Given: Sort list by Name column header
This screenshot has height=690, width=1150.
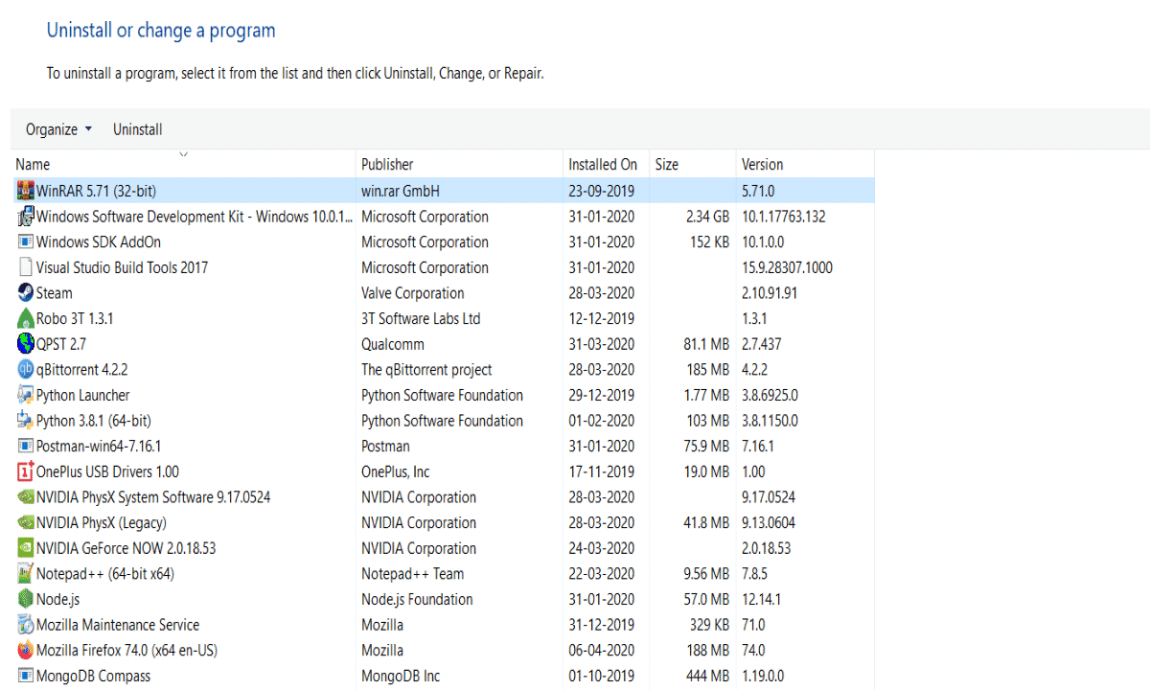Looking at the screenshot, I should (x=33, y=165).
